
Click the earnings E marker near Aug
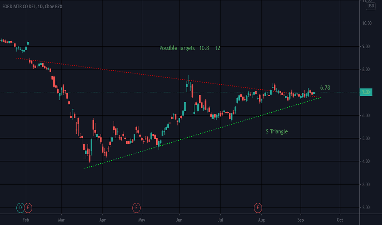258,207
